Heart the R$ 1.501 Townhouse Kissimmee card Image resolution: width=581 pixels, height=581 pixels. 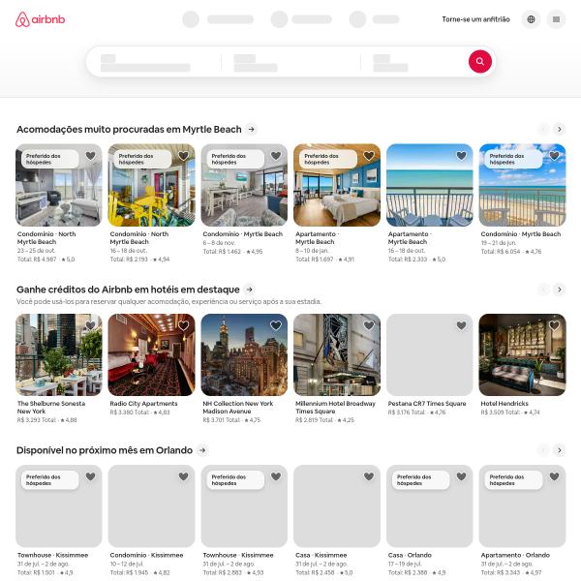pos(90,476)
